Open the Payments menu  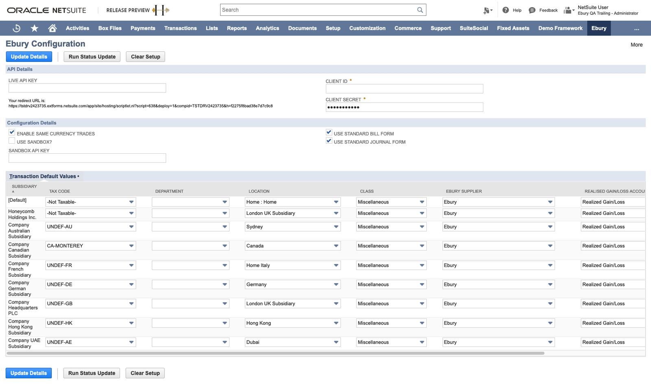click(143, 28)
